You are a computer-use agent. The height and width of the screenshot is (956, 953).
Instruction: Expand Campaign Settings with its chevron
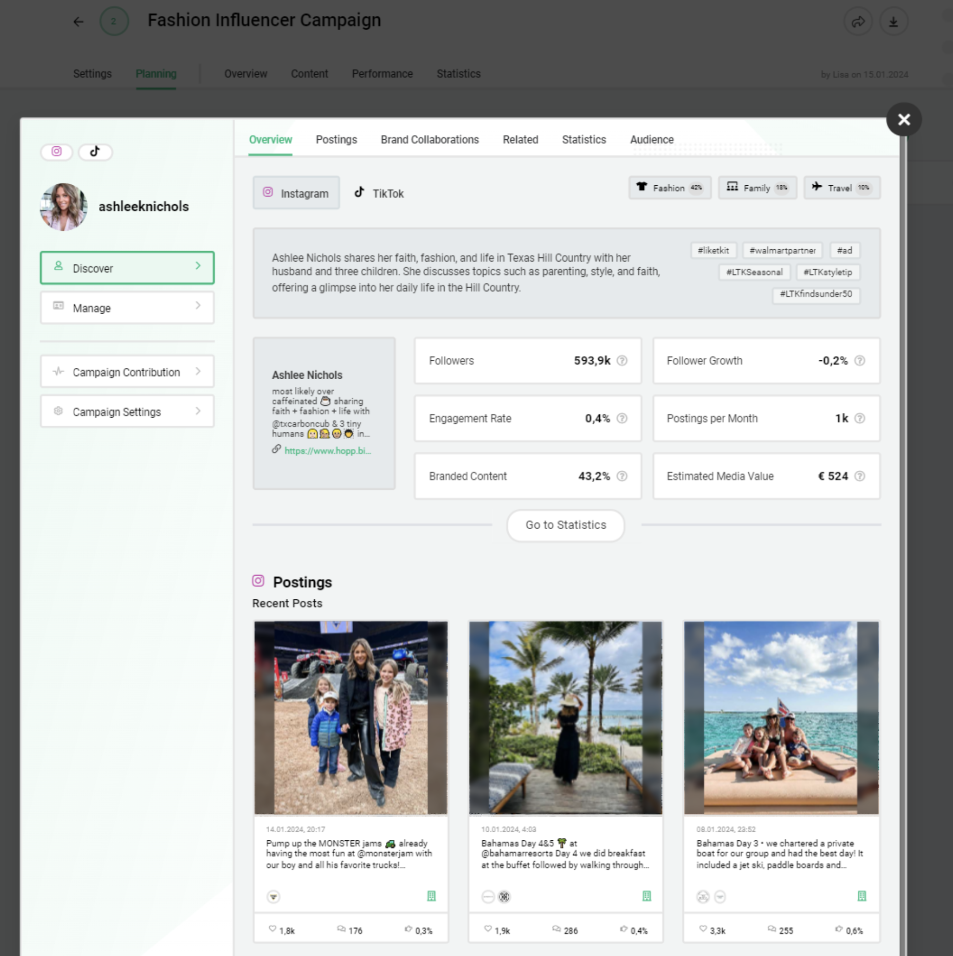point(198,411)
